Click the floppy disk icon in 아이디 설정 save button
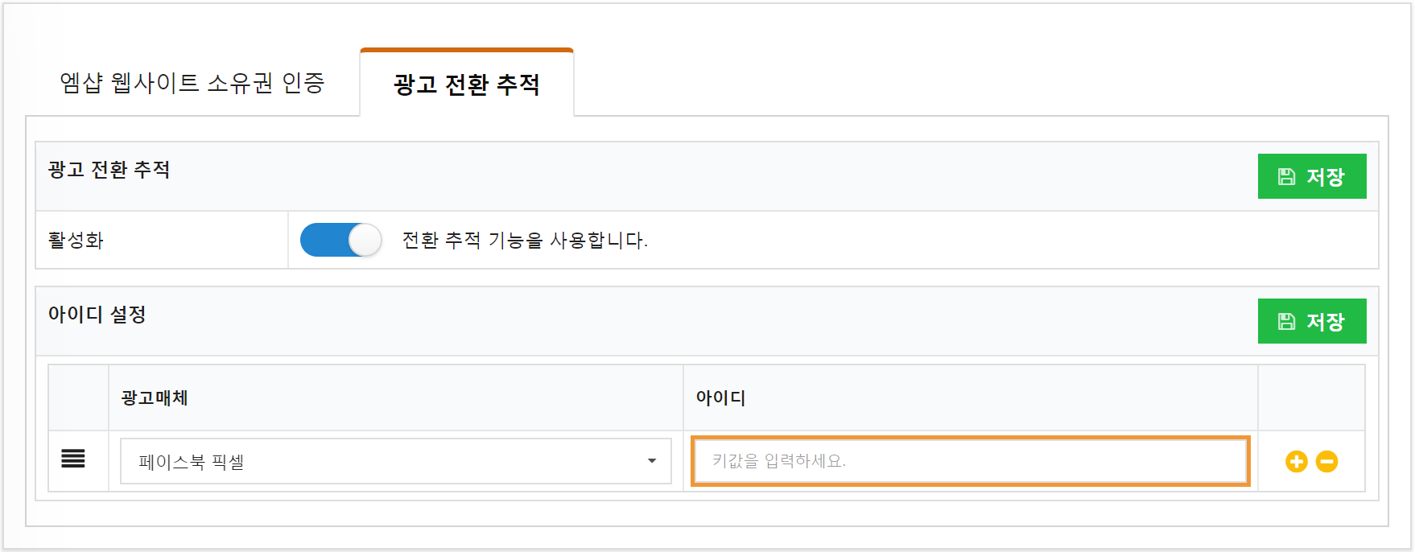1415x552 pixels. pos(1286,321)
